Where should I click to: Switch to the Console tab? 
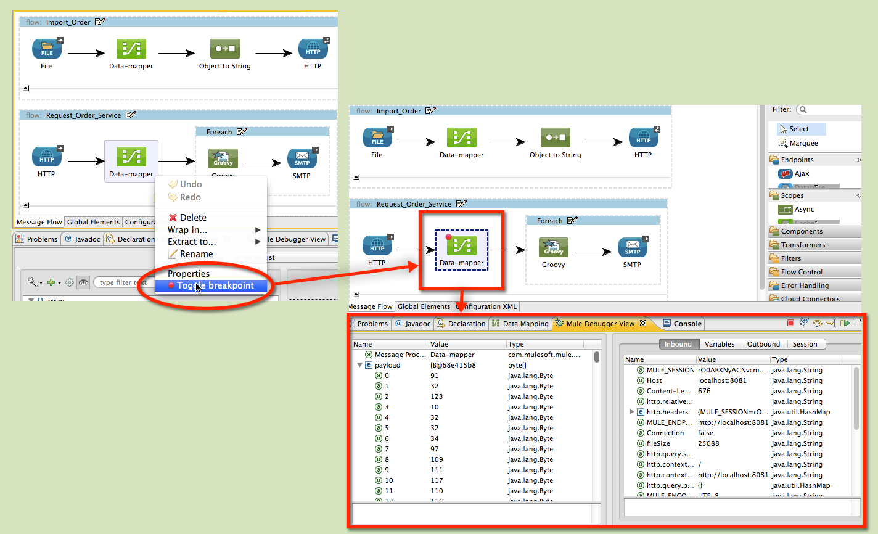point(687,324)
